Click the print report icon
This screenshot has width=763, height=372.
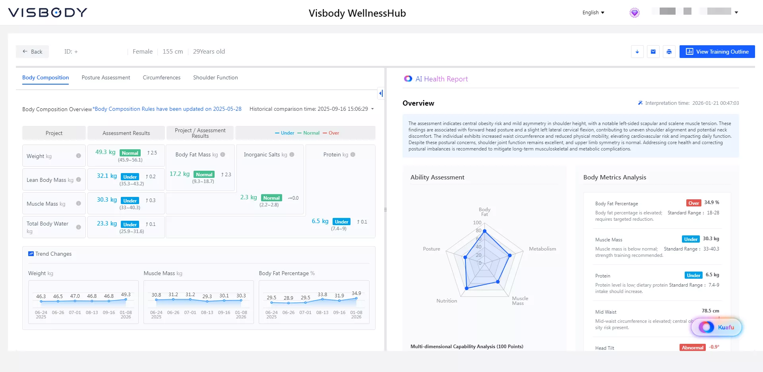(669, 52)
